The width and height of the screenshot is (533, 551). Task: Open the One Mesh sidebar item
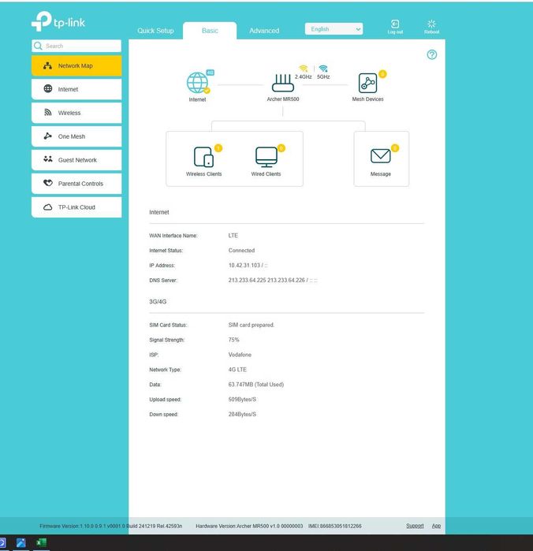pyautogui.click(x=76, y=136)
